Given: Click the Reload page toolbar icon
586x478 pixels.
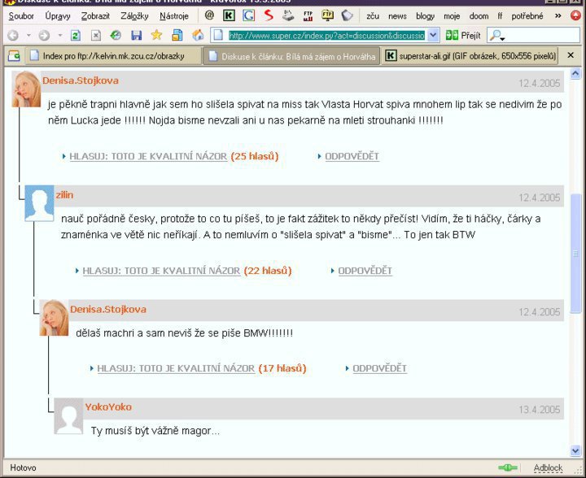Looking at the screenshot, I should coord(75,35).
